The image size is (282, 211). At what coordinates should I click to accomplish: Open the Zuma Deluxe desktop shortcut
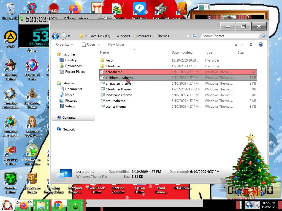(182, 10)
